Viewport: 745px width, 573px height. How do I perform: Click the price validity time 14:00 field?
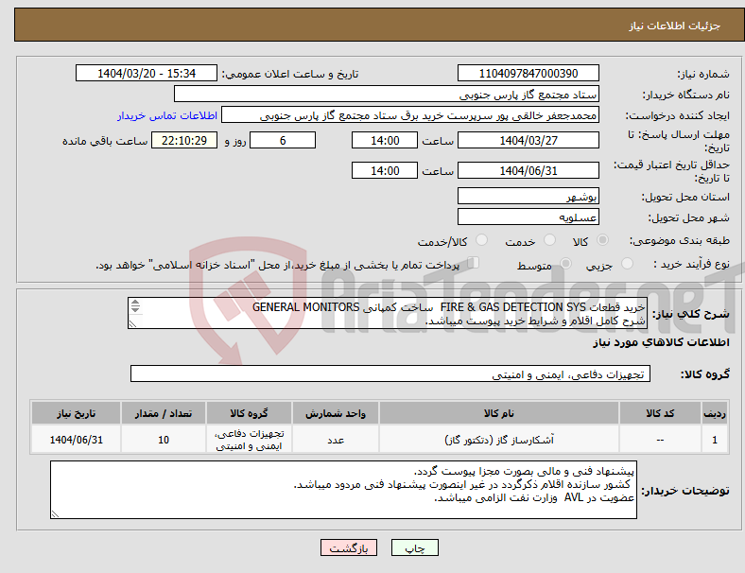(385, 170)
